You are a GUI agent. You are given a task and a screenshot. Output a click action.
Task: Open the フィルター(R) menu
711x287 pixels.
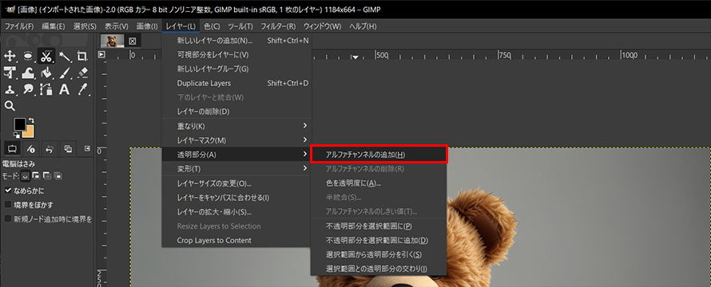click(278, 26)
